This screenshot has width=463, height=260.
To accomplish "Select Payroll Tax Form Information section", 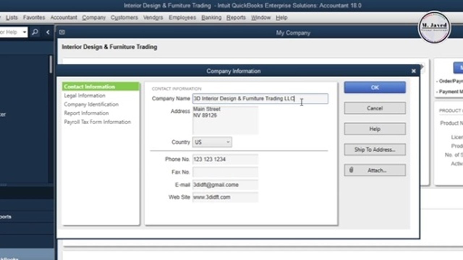I will coord(97,122).
